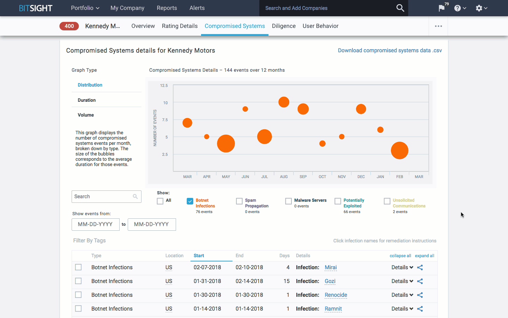Select the Duration graph type
This screenshot has width=508, height=318.
[x=87, y=100]
